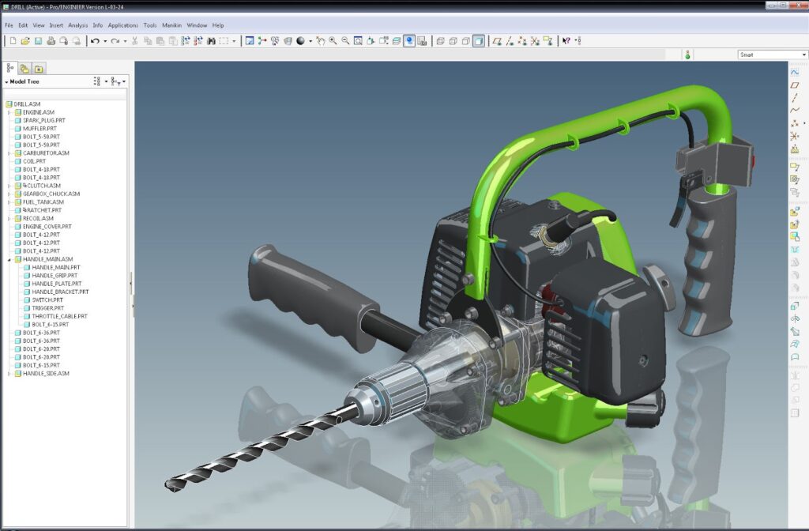The image size is (809, 531).
Task: Enable the shaded display mode button
Action: [x=479, y=41]
